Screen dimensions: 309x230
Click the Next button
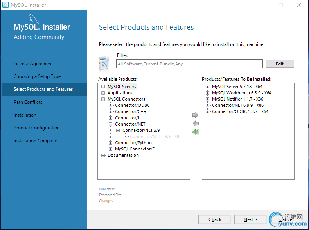click(250, 219)
